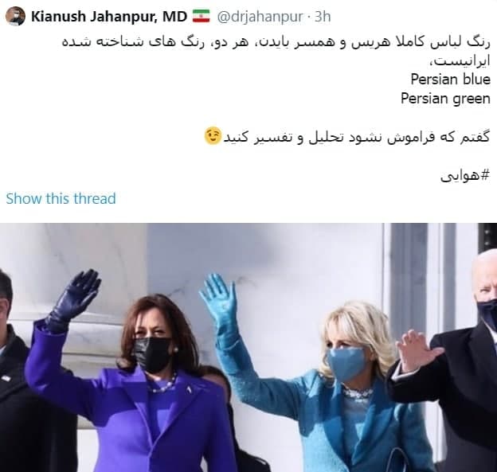Click the Persian sentence beside the winking emoji
The height and width of the screenshot is (472, 497).
(x=357, y=137)
